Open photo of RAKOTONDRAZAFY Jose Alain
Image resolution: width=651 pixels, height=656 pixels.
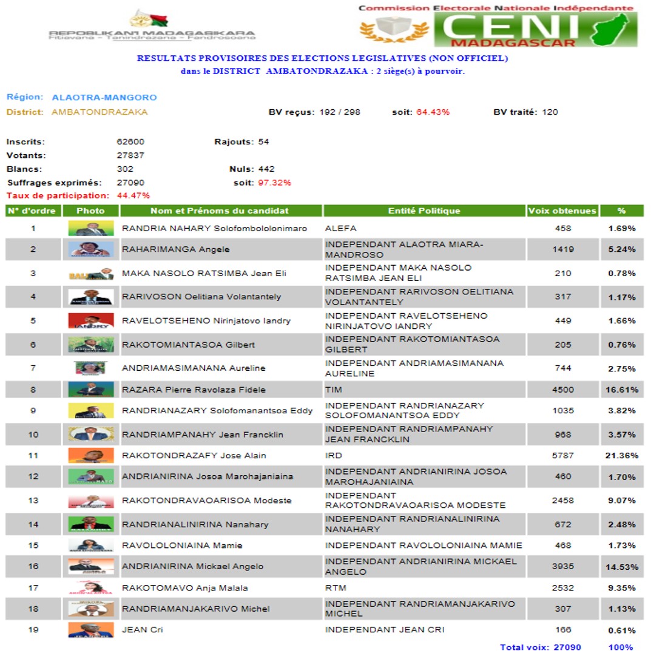[91, 455]
